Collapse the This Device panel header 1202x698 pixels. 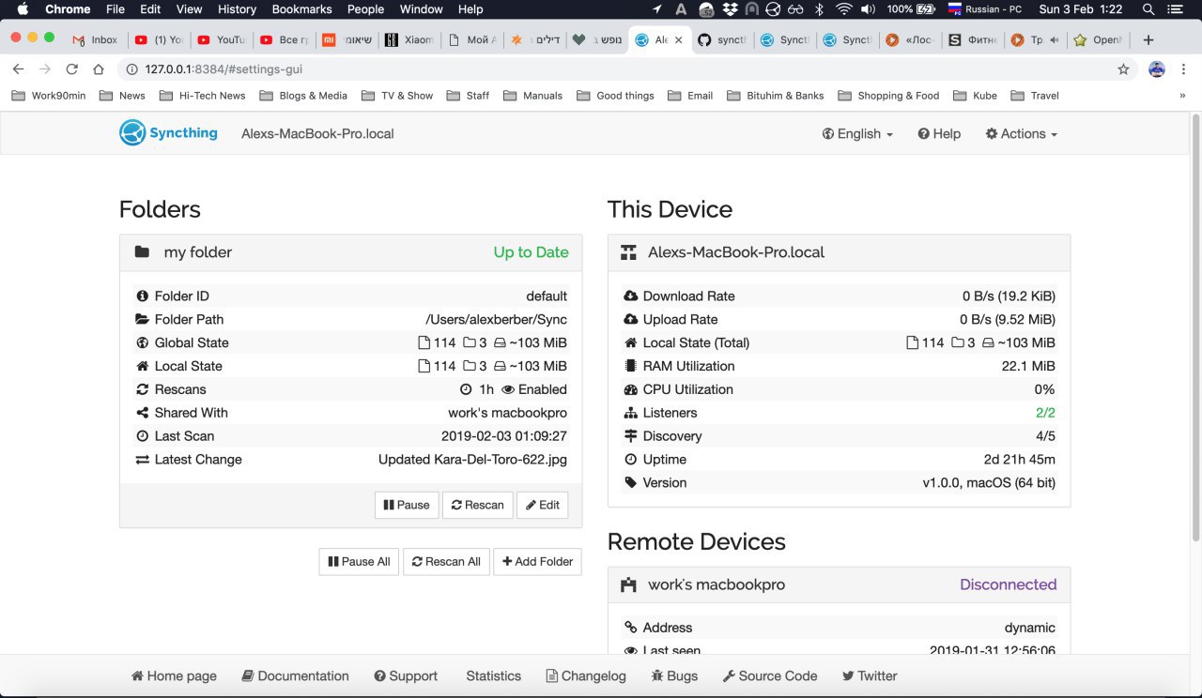pyautogui.click(x=839, y=252)
